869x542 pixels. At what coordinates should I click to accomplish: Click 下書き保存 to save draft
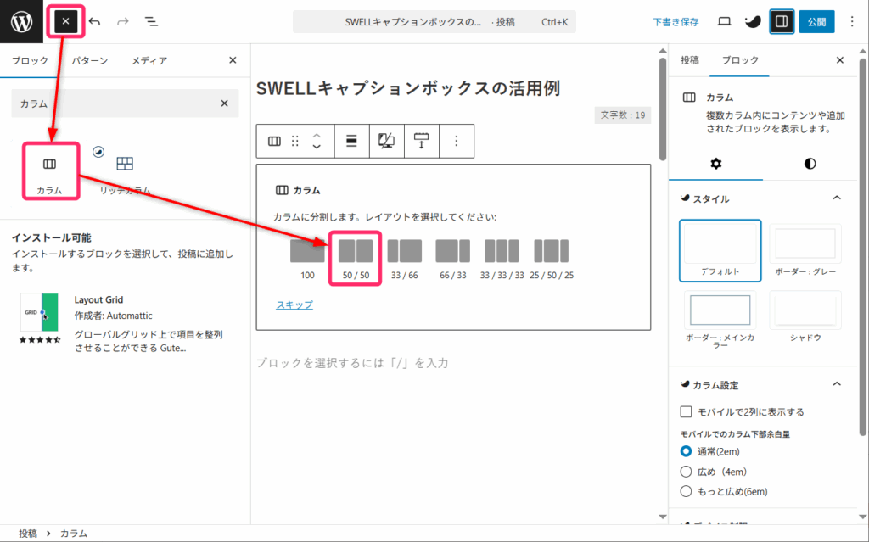(x=676, y=21)
